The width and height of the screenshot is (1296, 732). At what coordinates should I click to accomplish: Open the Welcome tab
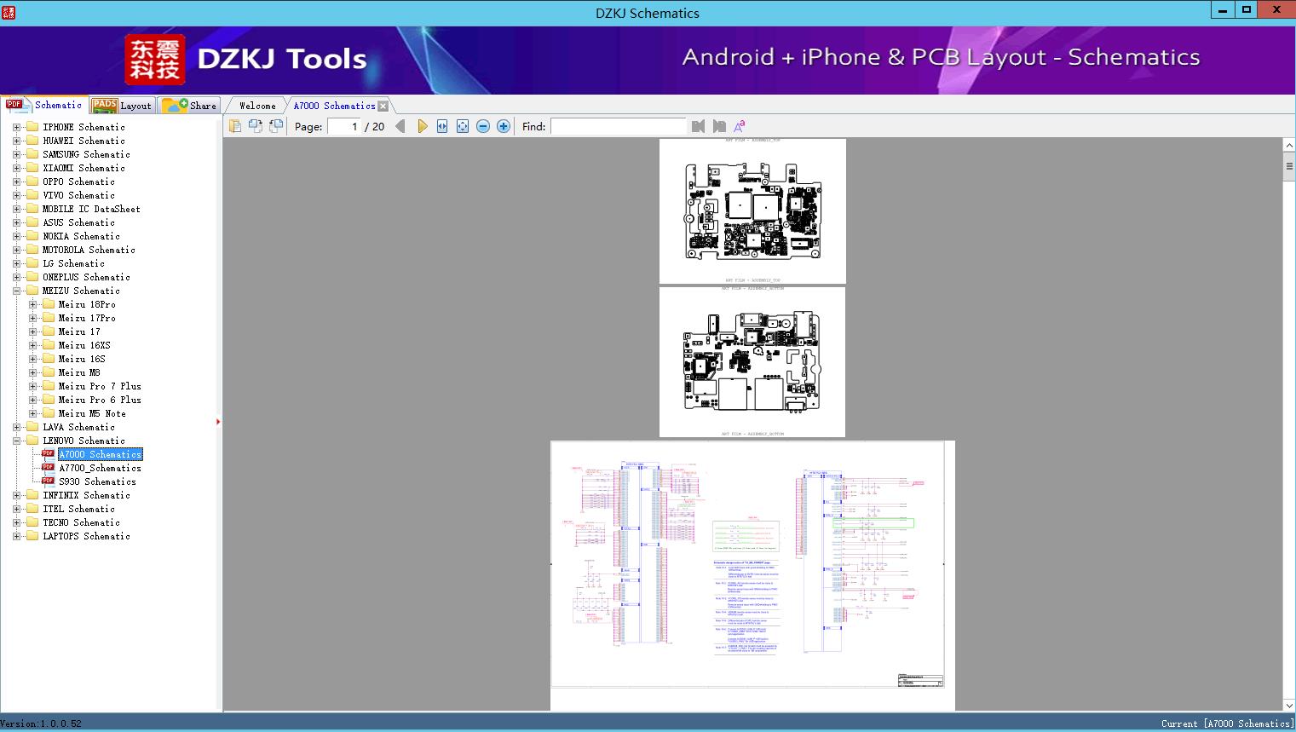coord(257,106)
